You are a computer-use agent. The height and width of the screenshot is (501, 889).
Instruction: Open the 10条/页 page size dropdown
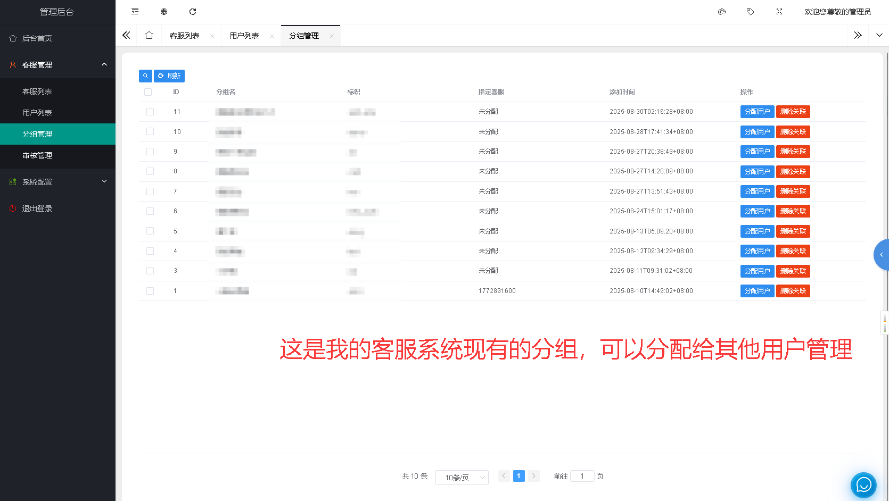(x=462, y=477)
